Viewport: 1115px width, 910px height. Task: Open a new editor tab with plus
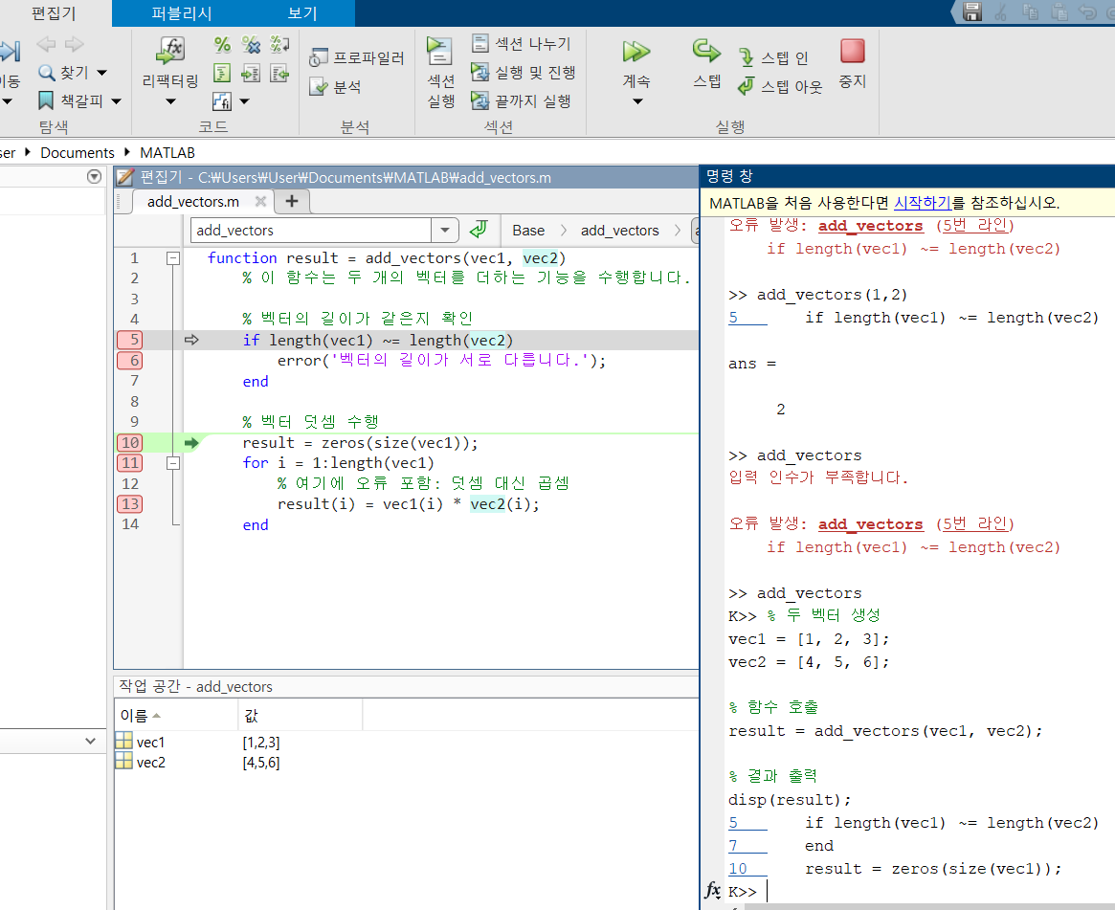pyautogui.click(x=292, y=202)
